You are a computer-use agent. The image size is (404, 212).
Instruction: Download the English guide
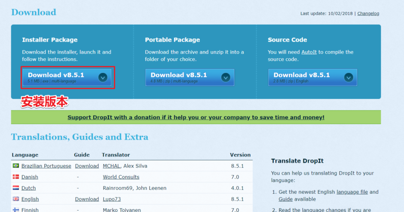pyautogui.click(x=87, y=199)
